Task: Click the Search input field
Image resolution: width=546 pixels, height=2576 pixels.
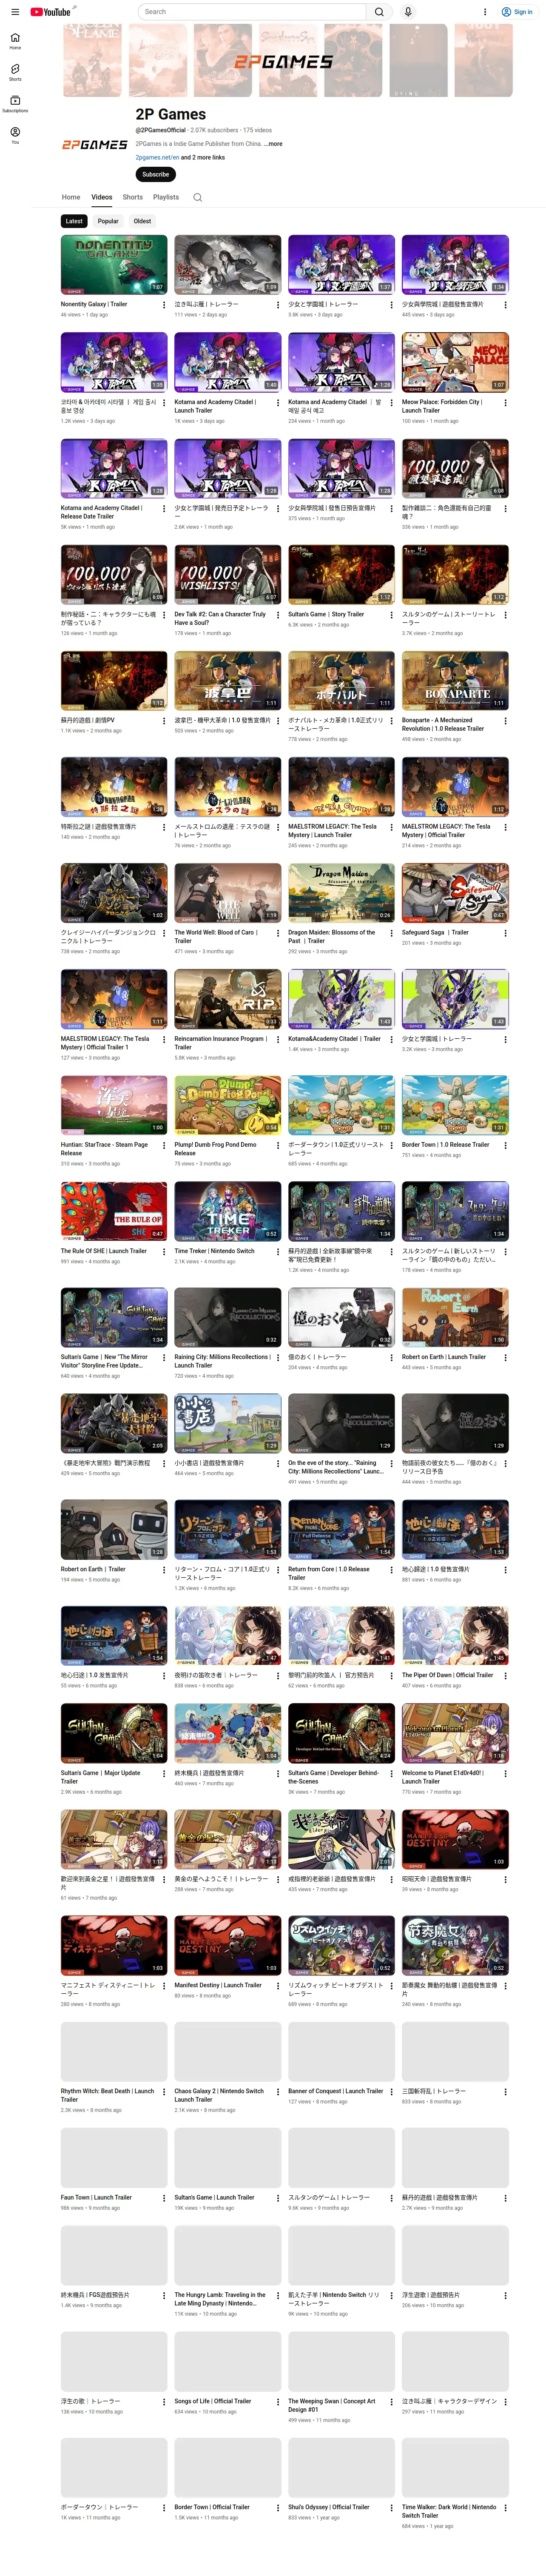Action: point(252,12)
